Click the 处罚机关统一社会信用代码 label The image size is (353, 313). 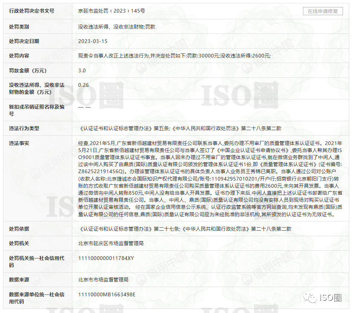point(37,261)
